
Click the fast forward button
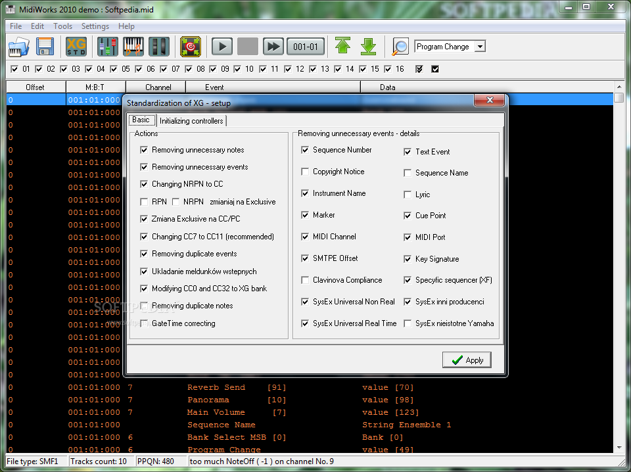pyautogui.click(x=273, y=47)
